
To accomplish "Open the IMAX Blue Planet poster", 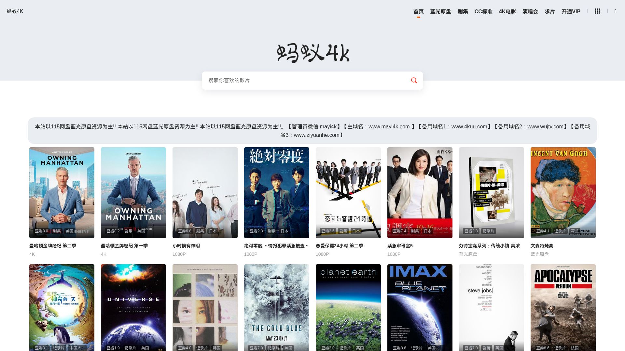I will 420,307.
